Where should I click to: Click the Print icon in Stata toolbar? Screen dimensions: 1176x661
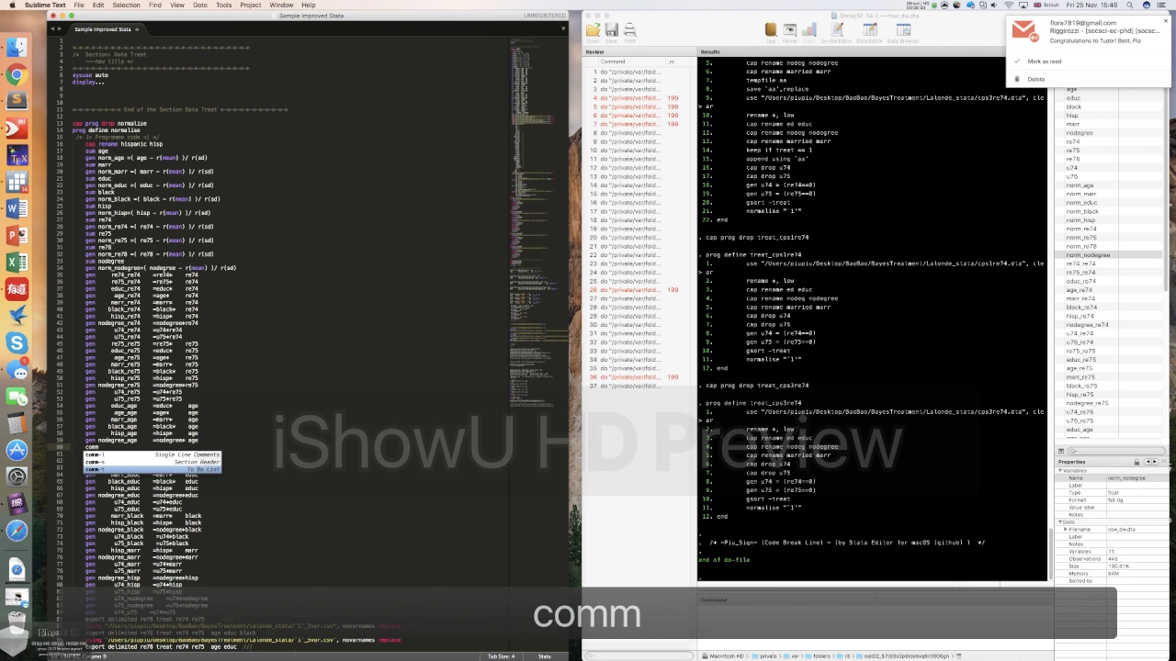[x=629, y=32]
